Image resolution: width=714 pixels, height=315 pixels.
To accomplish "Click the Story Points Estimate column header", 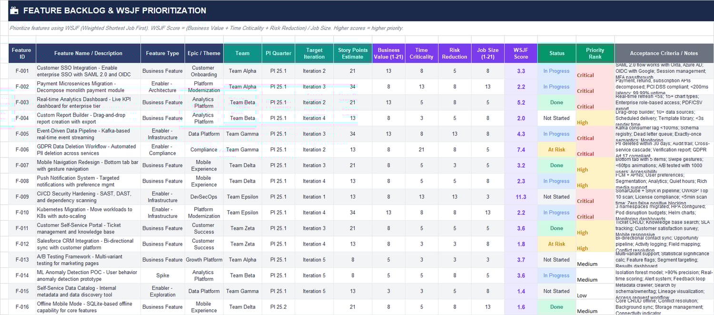I will point(352,53).
